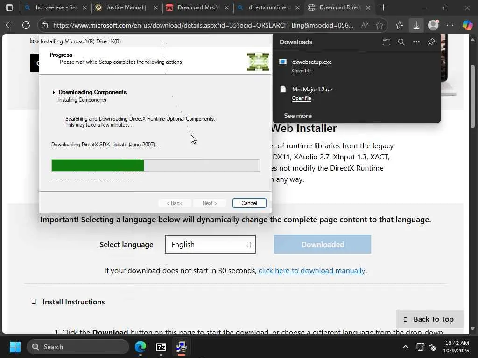This screenshot has height=358, width=478.
Task: Switch to DirectX setup taskbar icon
Action: (x=181, y=347)
